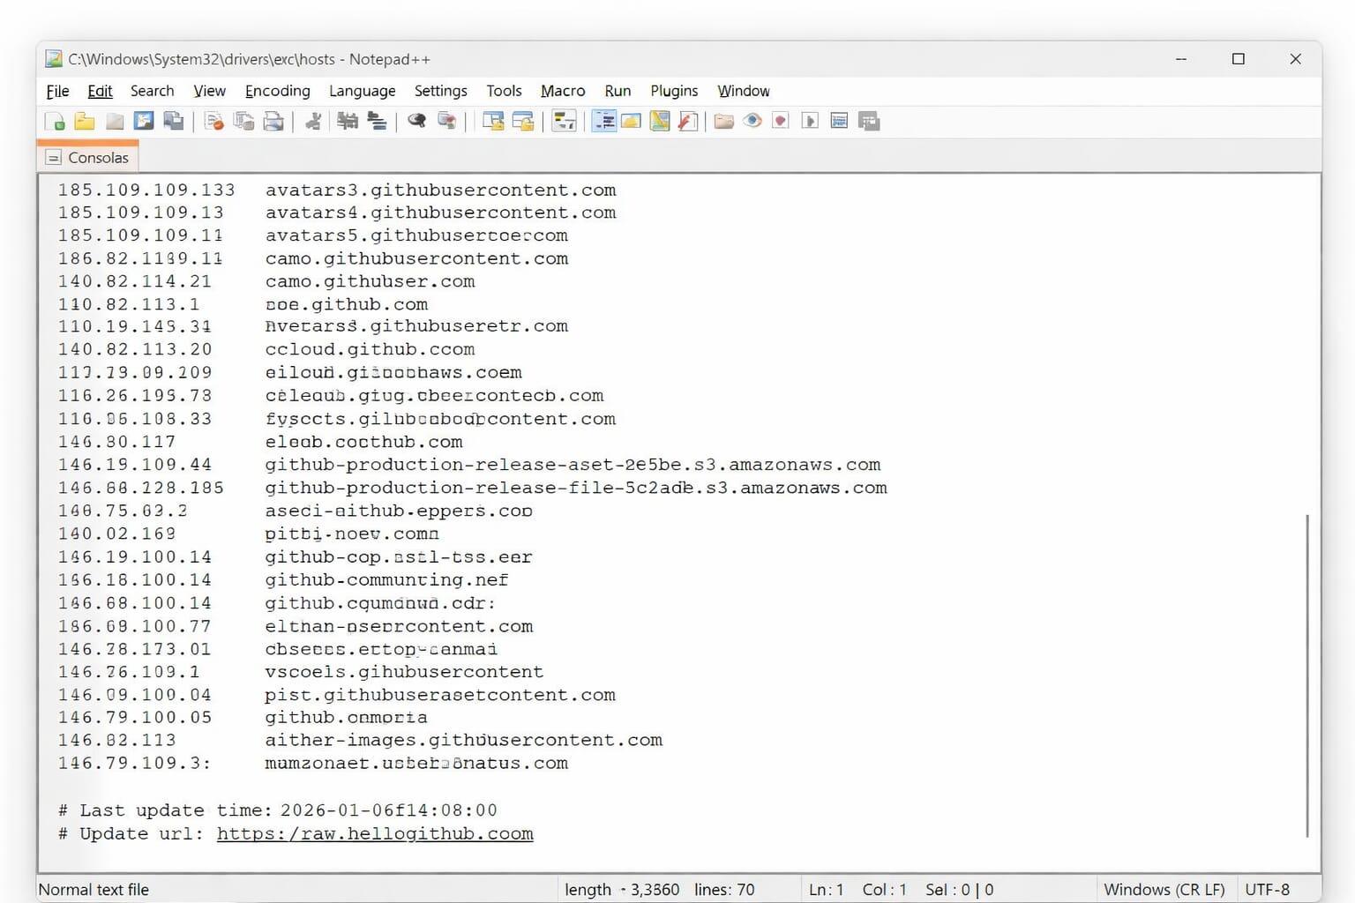
Task: Toggle the highlighted indent guide toolbar button
Action: click(604, 122)
